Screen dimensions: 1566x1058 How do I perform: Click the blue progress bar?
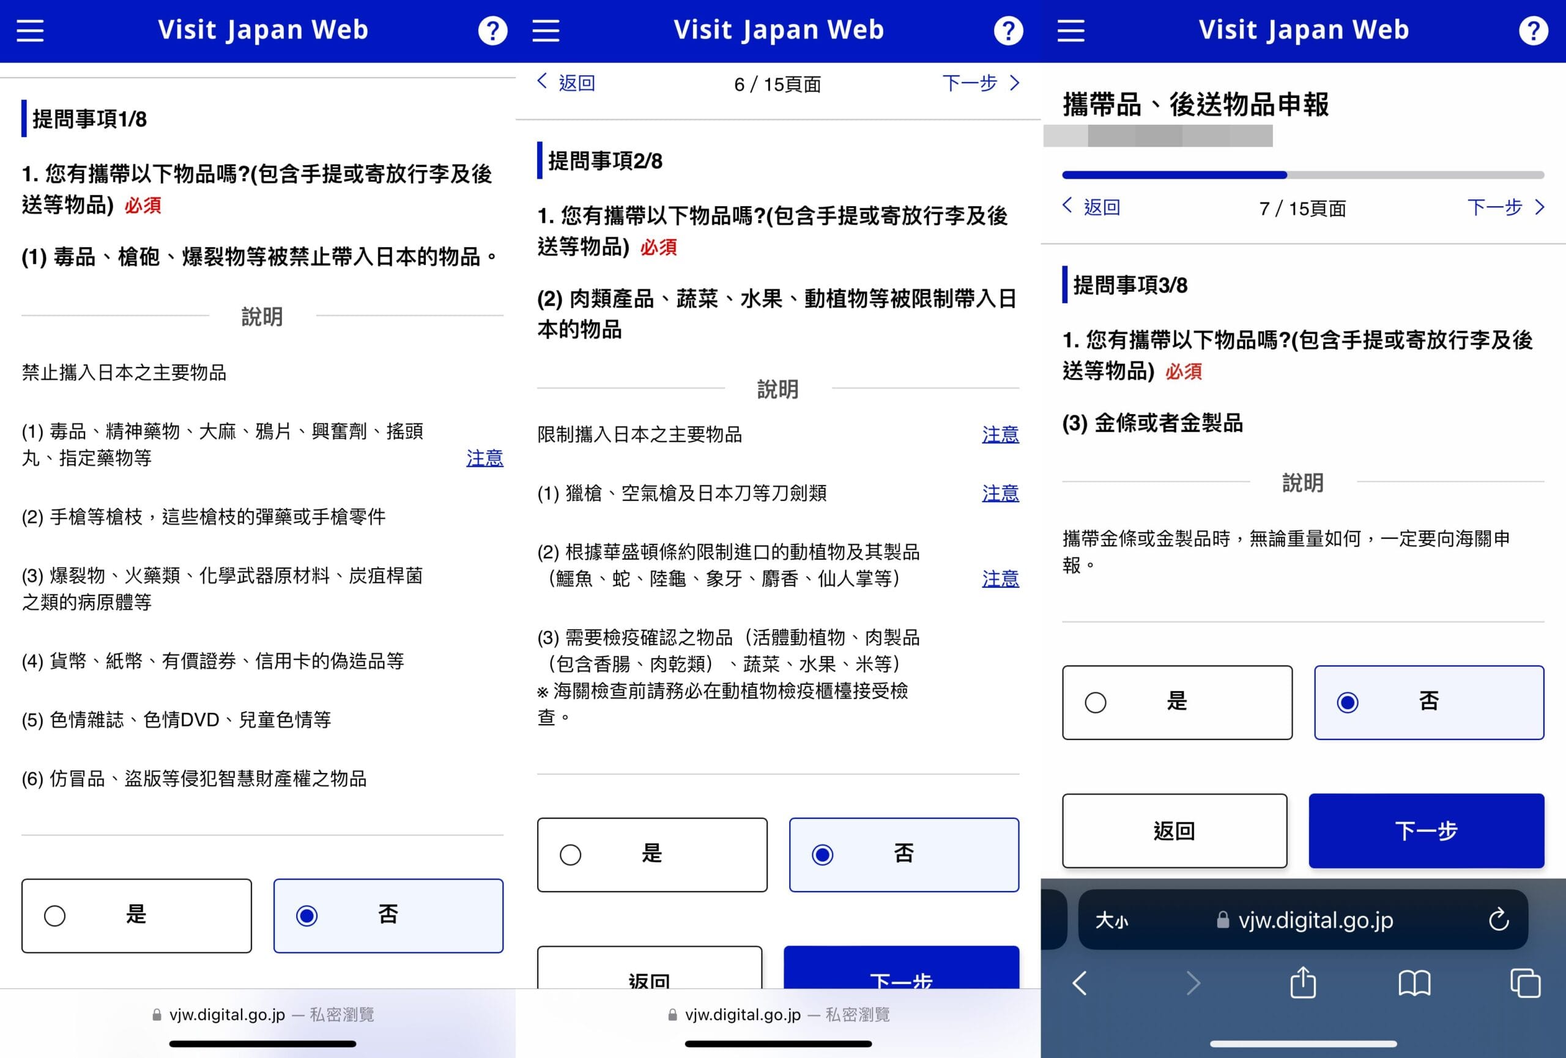(x=1174, y=175)
